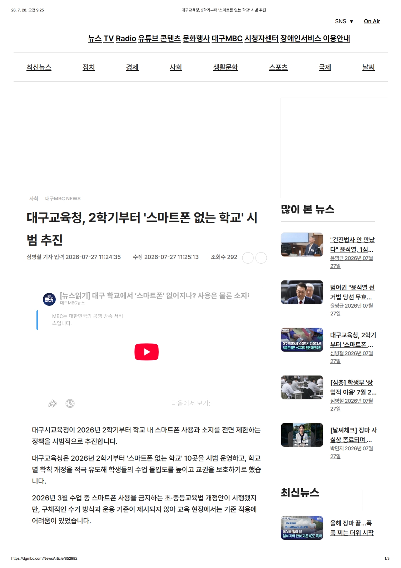Click the MBC NEWS channel logo in video
The width and height of the screenshot is (401, 568).
[49, 299]
